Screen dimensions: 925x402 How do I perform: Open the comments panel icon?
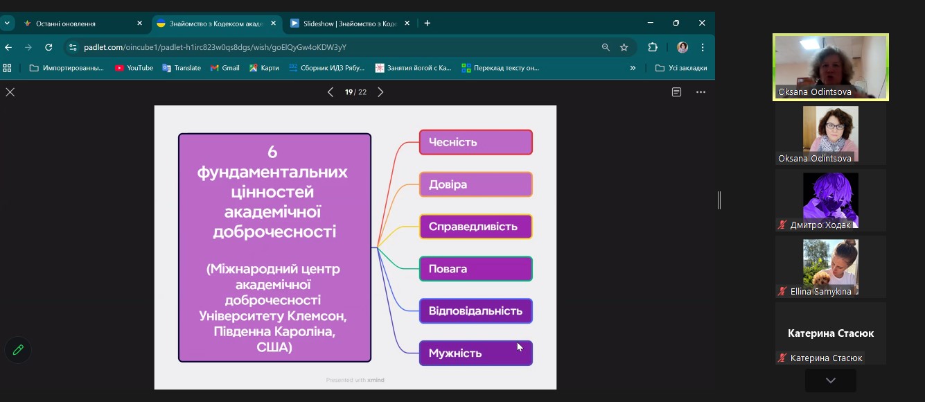676,92
